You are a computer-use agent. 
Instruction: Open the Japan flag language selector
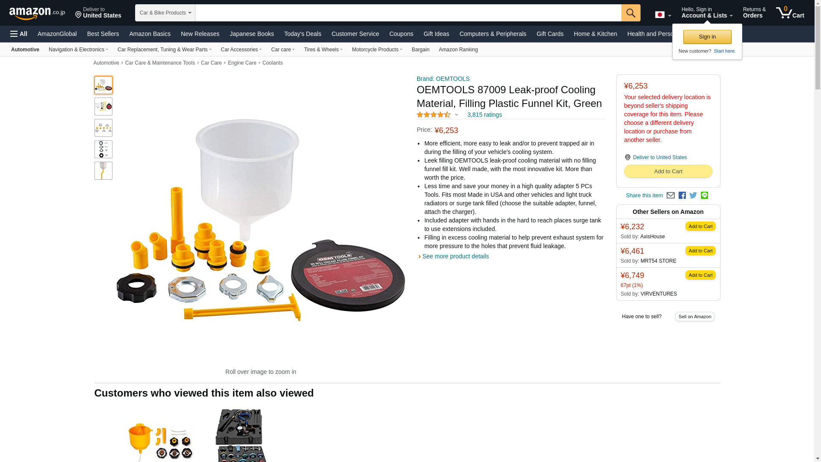pyautogui.click(x=663, y=15)
